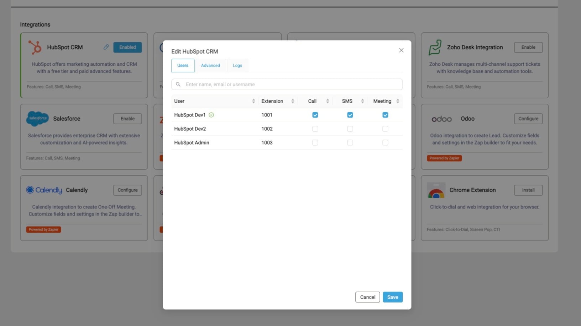581x326 pixels.
Task: Click the Chrome Extension logo icon
Action: (436, 190)
